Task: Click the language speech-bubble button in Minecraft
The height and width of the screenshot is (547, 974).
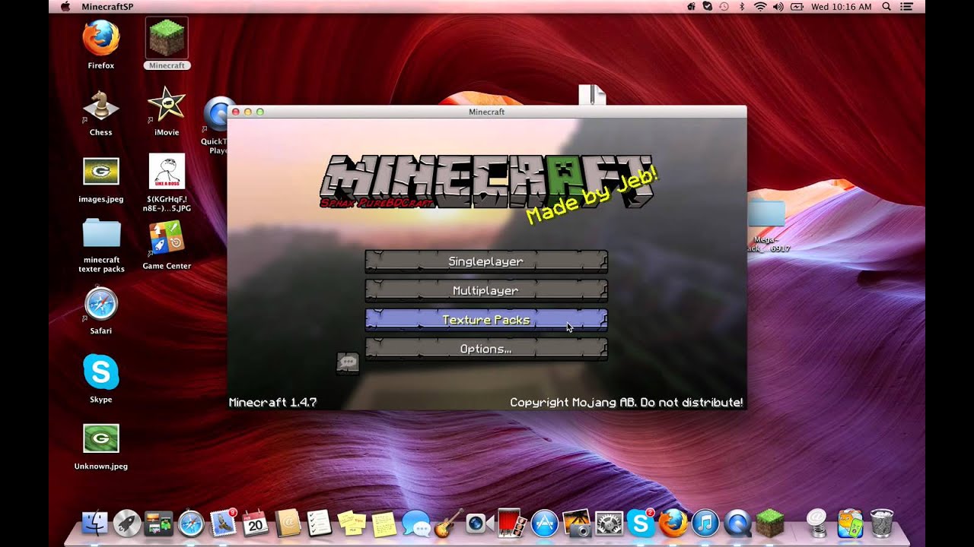Action: pyautogui.click(x=348, y=362)
